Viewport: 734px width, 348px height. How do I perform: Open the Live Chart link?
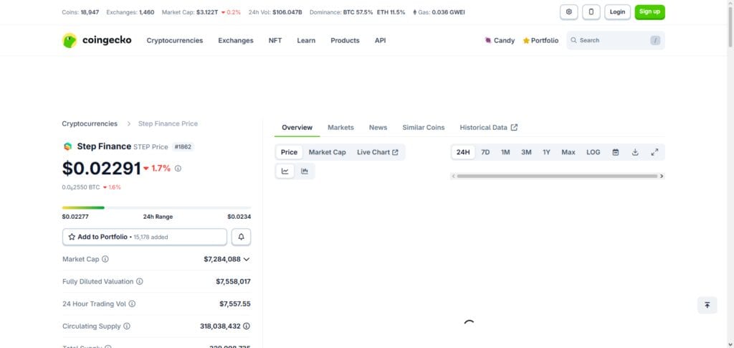[x=377, y=152]
